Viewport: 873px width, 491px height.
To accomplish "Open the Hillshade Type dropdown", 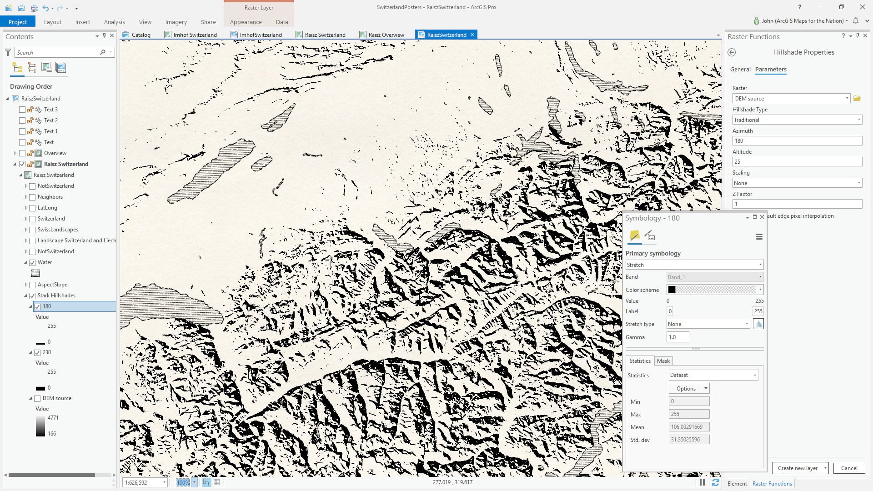I will (x=797, y=120).
